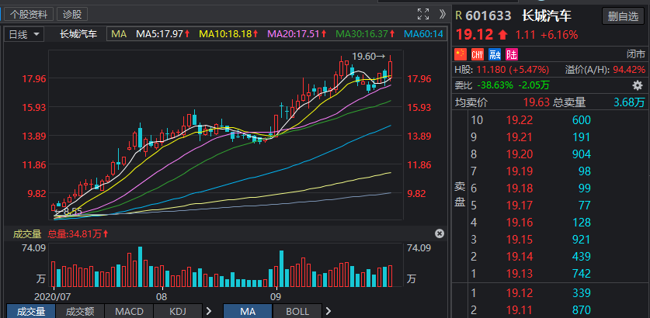
Task: Expand more sub-indicator tabs after KDJ
Action: click(209, 311)
